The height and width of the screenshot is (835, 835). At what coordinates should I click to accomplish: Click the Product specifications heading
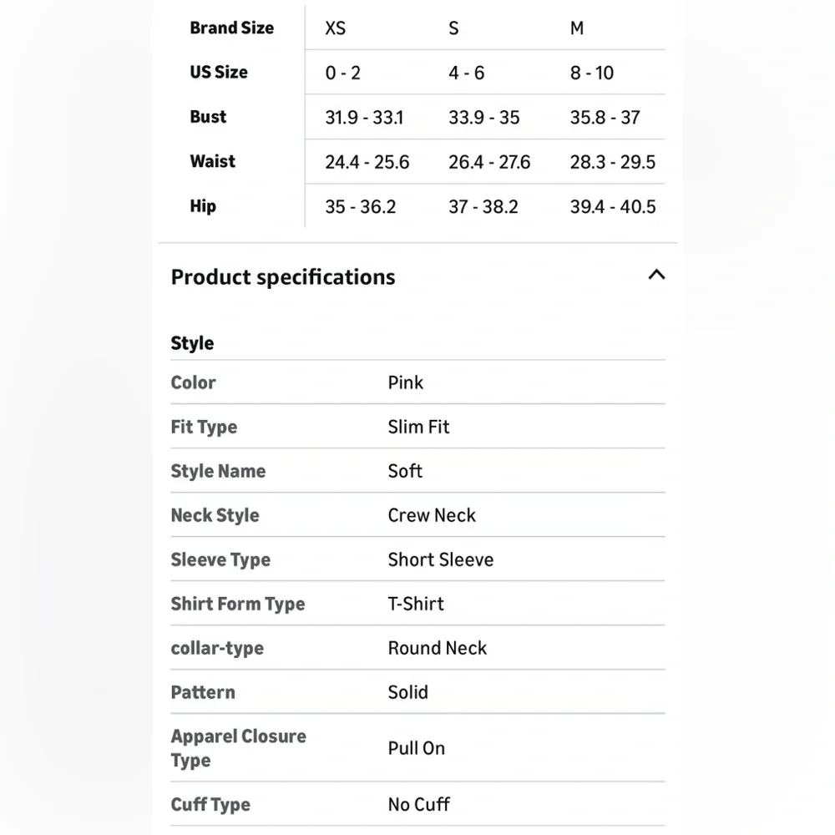point(283,277)
